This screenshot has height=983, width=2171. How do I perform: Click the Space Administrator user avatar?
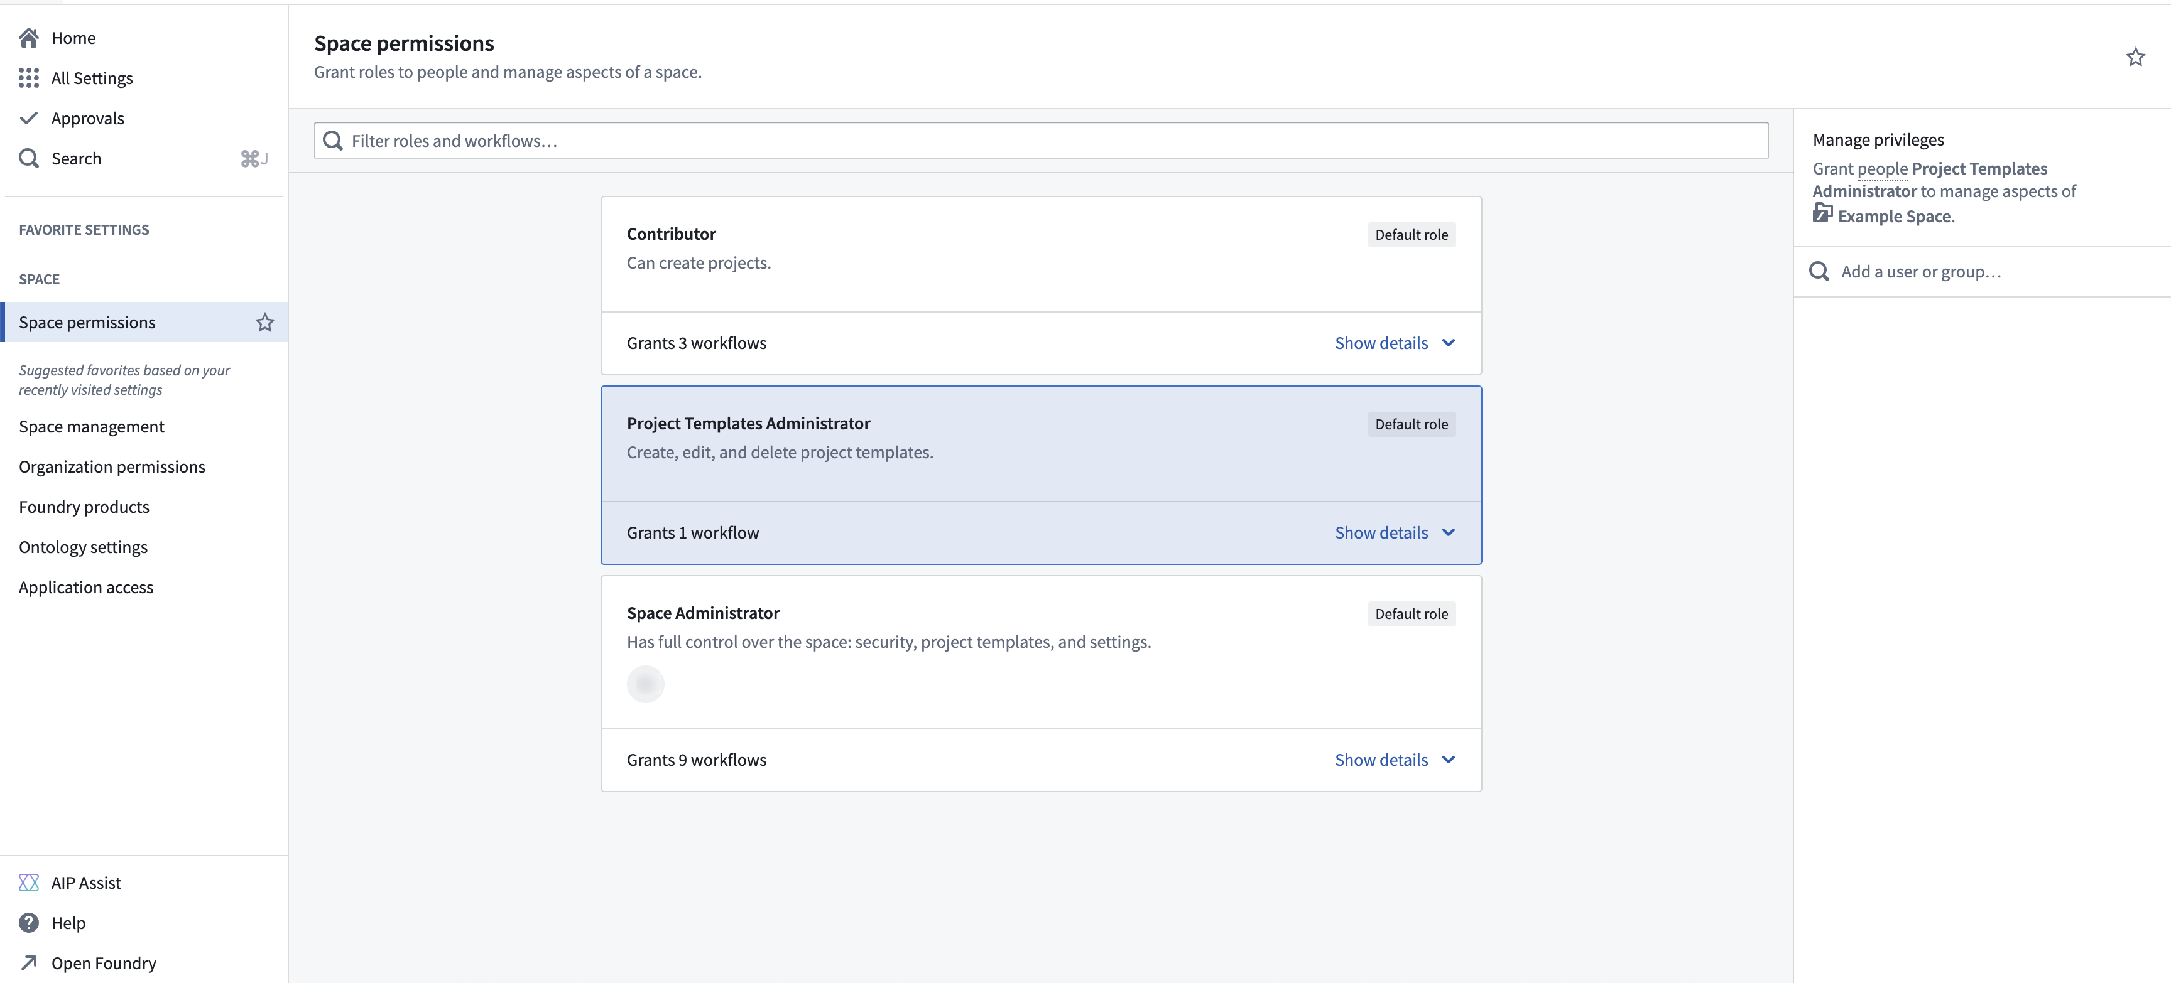646,684
